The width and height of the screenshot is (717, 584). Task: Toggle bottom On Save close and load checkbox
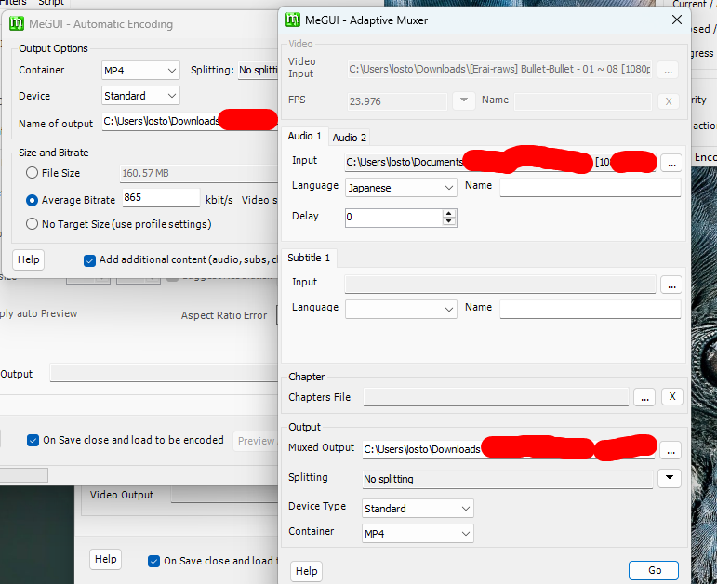coord(153,561)
